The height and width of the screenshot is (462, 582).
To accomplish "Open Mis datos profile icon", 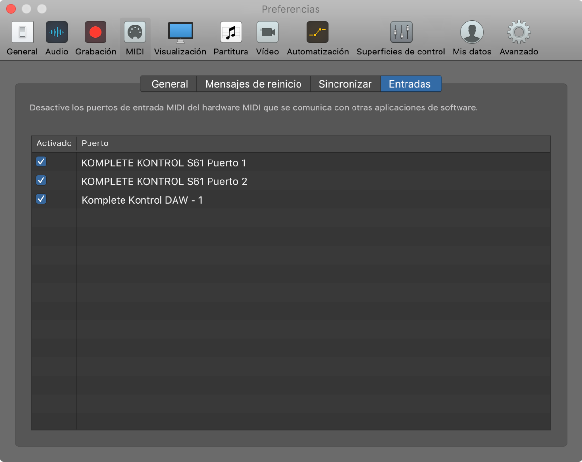I will 472,33.
